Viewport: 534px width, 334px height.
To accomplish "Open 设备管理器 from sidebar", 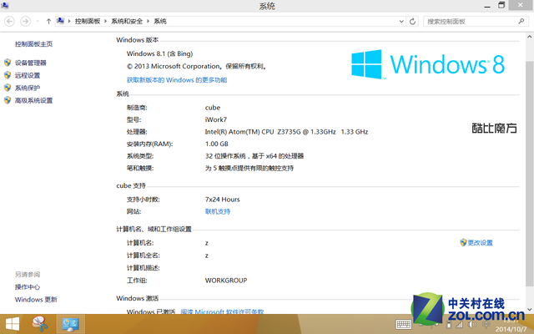I will point(30,63).
